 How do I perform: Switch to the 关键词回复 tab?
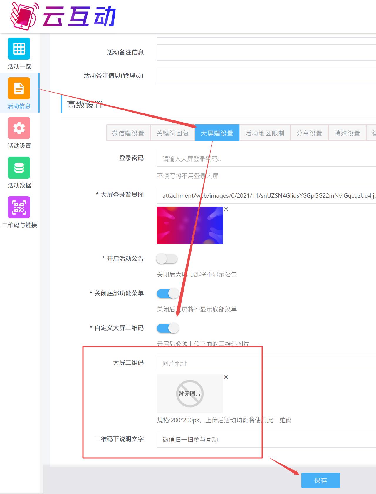click(172, 133)
